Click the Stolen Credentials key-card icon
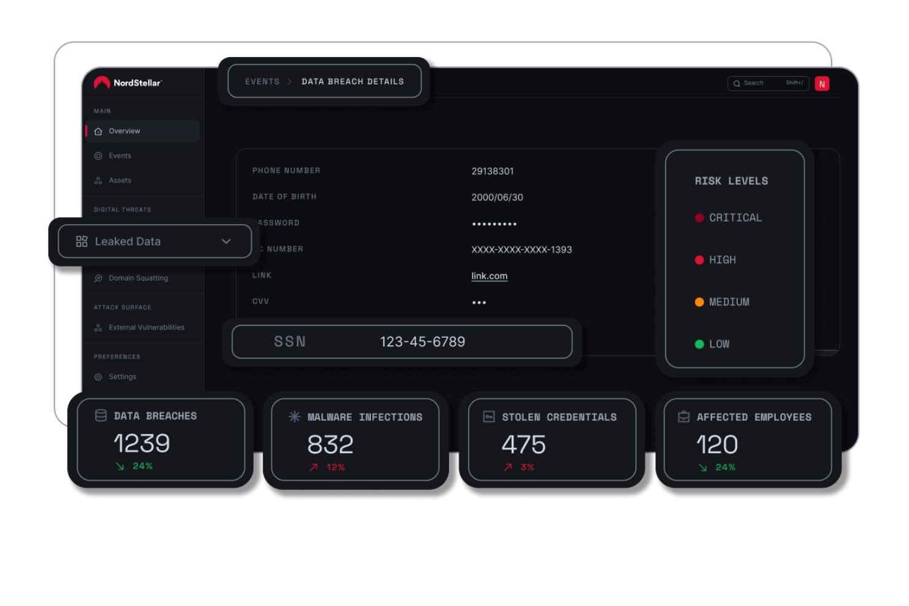This screenshot has width=909, height=606. point(489,417)
